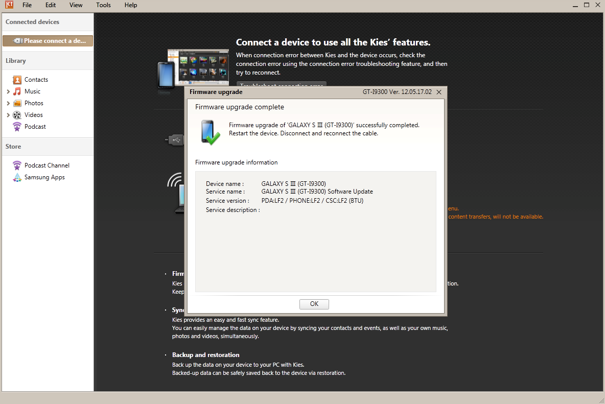The width and height of the screenshot is (605, 404).
Task: Select Samsung Apps label in Store
Action: [x=44, y=177]
